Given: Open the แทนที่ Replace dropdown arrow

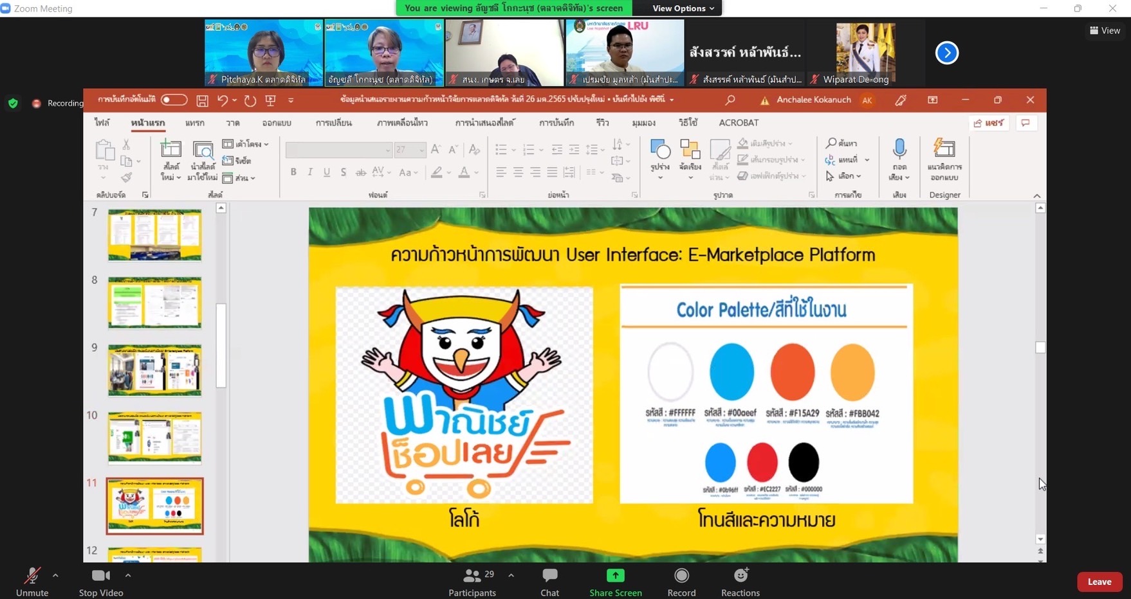Looking at the screenshot, I should [x=867, y=160].
